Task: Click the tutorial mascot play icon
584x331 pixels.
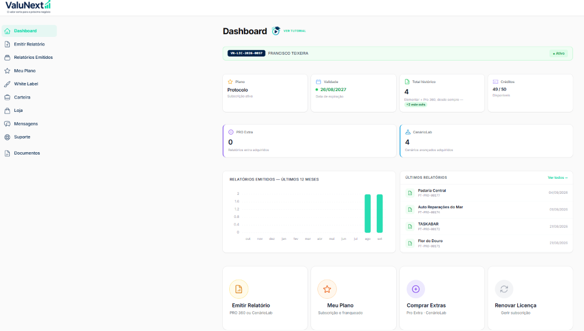Action: coord(276,31)
